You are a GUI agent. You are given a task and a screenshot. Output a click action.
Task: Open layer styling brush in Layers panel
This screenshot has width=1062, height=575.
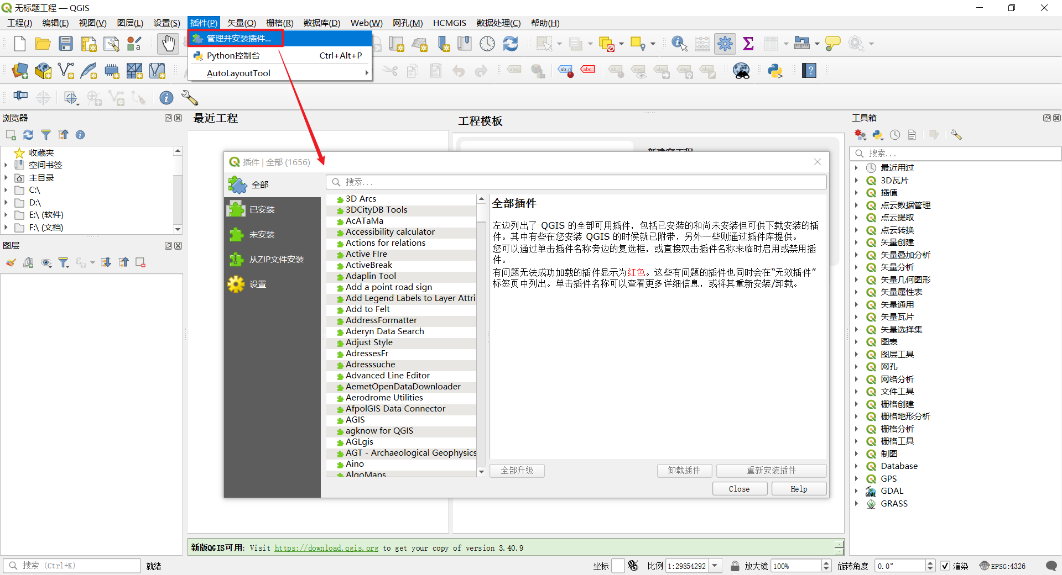click(x=11, y=262)
